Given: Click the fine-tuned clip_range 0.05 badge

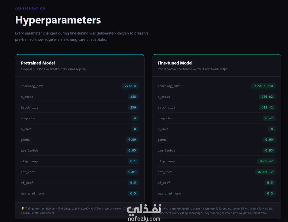Looking at the screenshot, I should (266, 161).
